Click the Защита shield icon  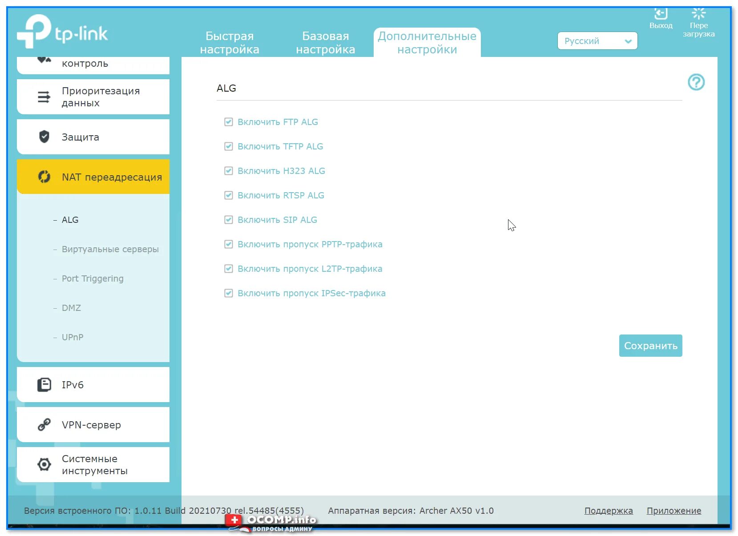click(x=44, y=137)
